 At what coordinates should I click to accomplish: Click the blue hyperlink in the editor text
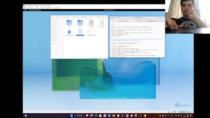click(136, 40)
